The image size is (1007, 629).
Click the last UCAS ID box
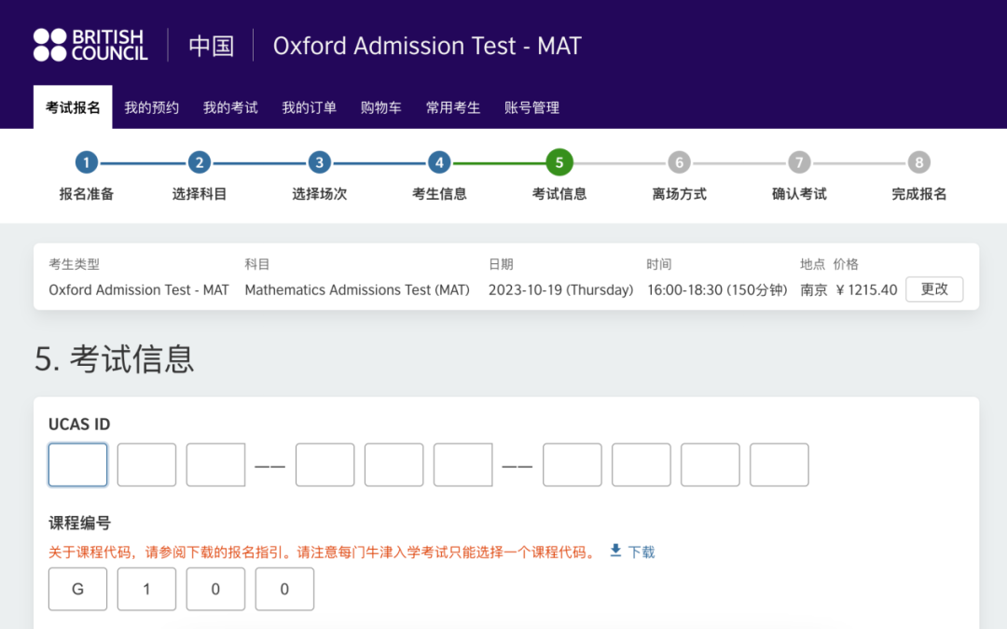pos(779,465)
